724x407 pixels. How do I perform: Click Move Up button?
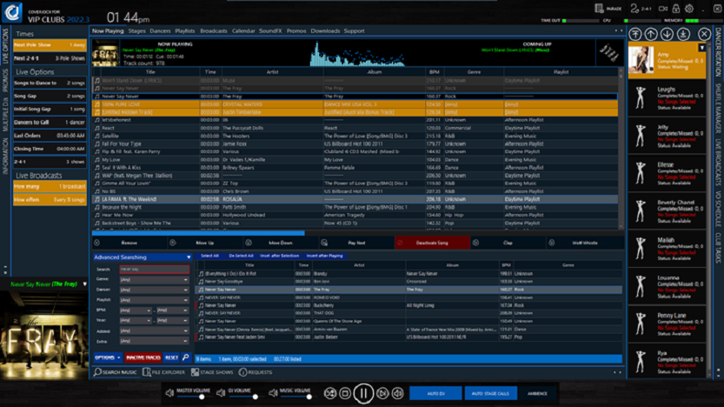[205, 243]
